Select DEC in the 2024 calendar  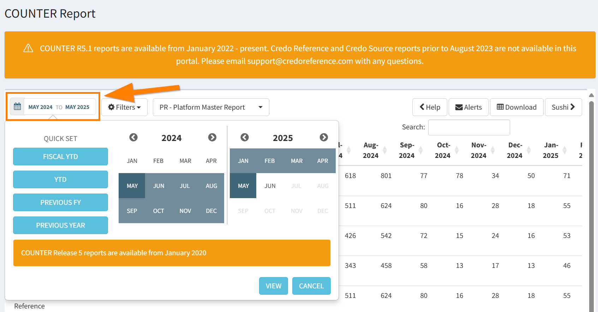(x=211, y=211)
